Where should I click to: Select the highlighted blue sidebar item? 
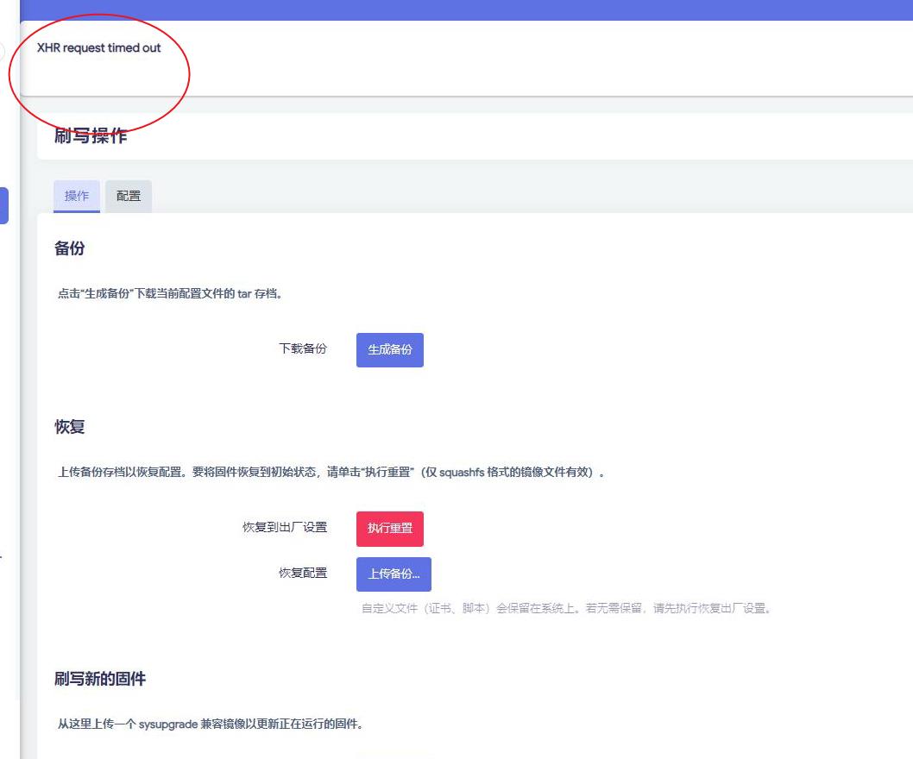(x=4, y=206)
